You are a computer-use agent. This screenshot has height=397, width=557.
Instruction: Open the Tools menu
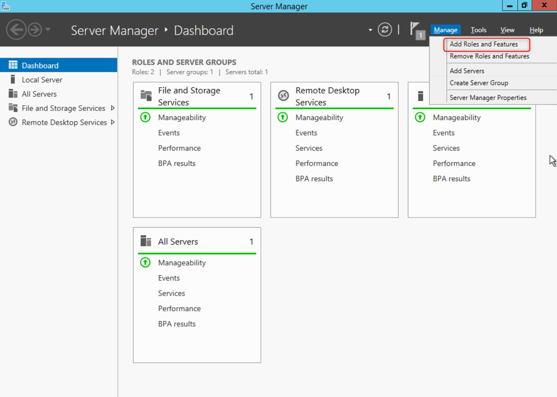[478, 30]
